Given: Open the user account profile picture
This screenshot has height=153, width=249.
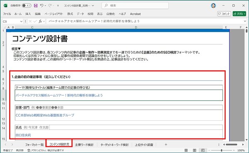Looking at the screenshot, I should 213,5.
